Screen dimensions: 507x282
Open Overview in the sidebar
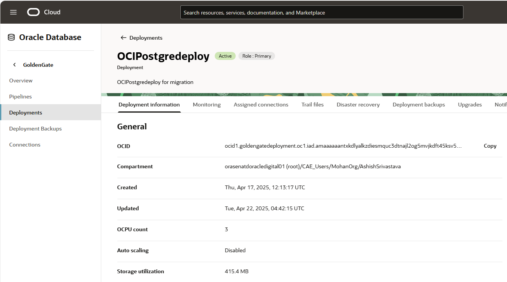(21, 81)
